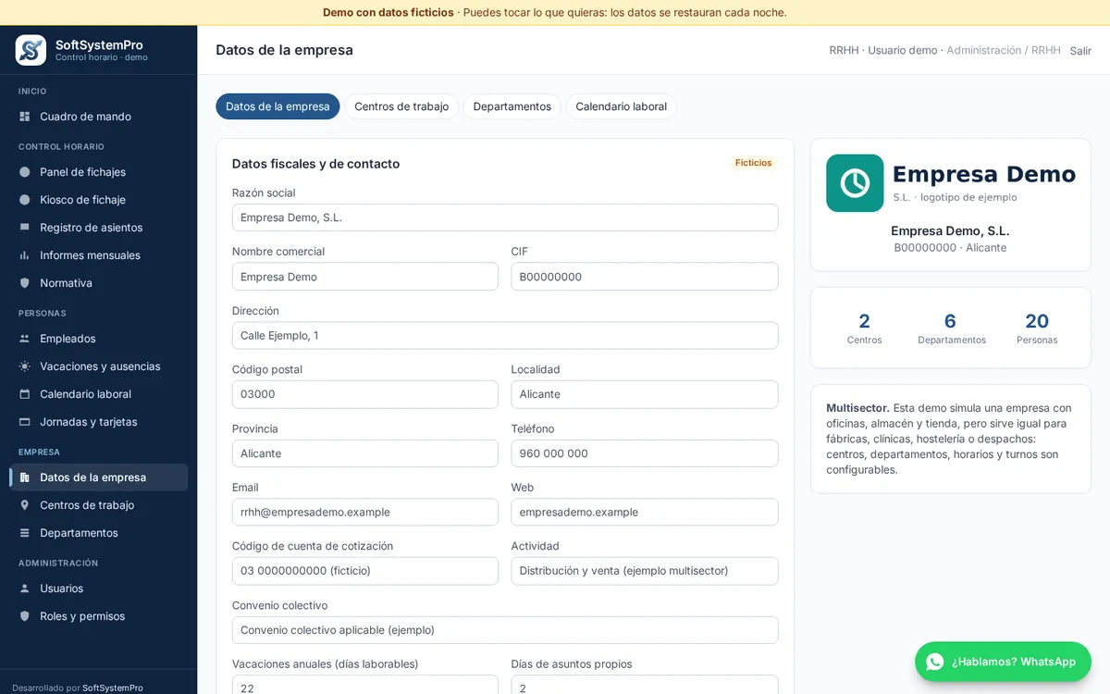The image size is (1110, 694).
Task: Click the sidebar Calendario laboral calendar icon
Action: (25, 394)
